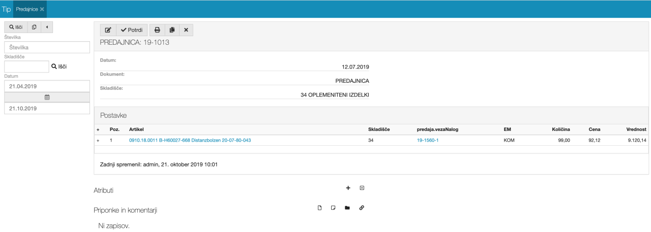
Task: Add a note using the sticky note icon
Action: [x=334, y=208]
